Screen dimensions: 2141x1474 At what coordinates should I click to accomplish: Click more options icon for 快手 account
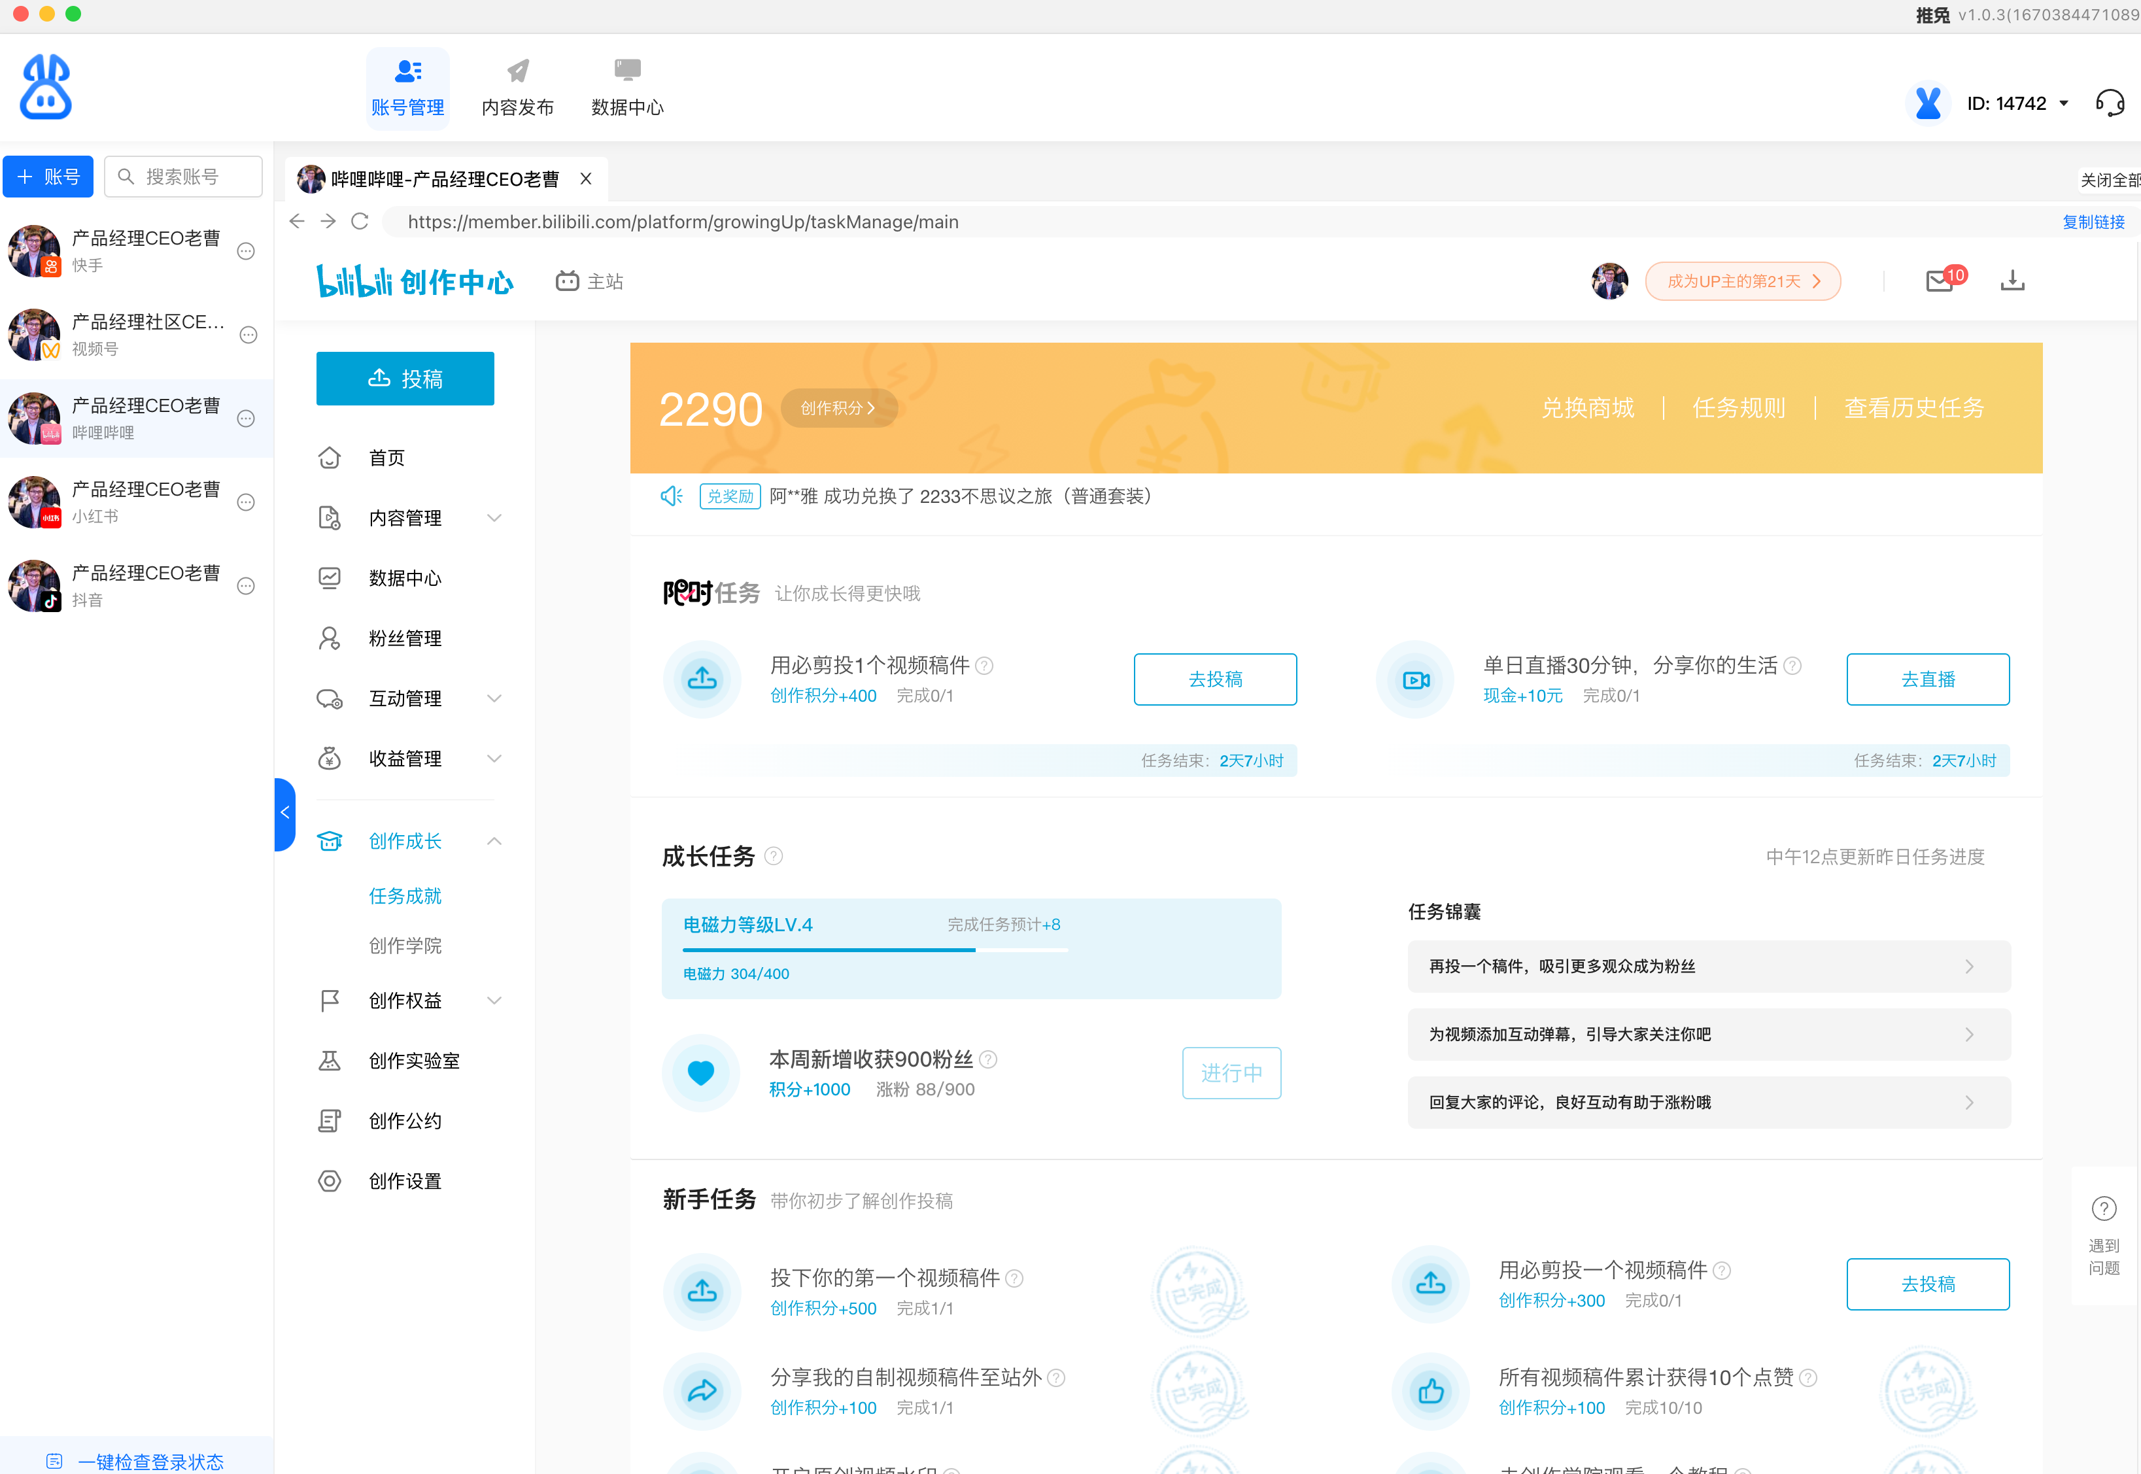(246, 251)
